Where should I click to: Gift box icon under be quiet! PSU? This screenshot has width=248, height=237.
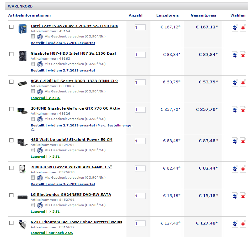(x=40, y=150)
